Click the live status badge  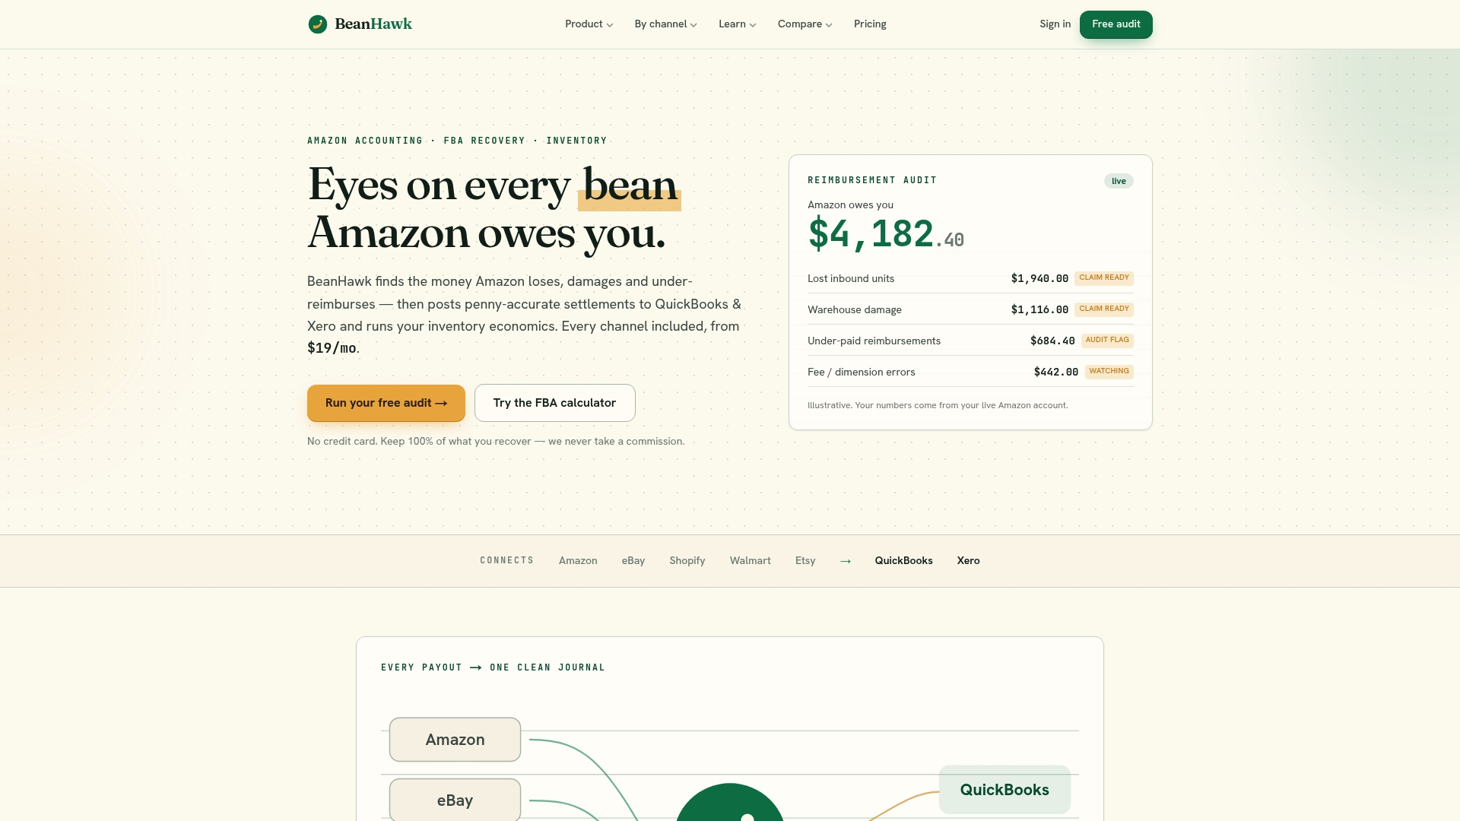pos(1119,181)
